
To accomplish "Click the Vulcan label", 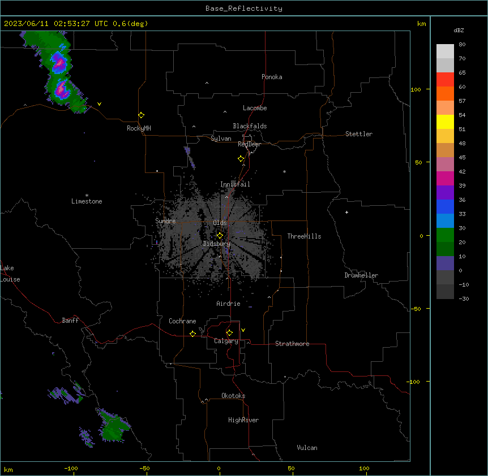I will [307, 448].
